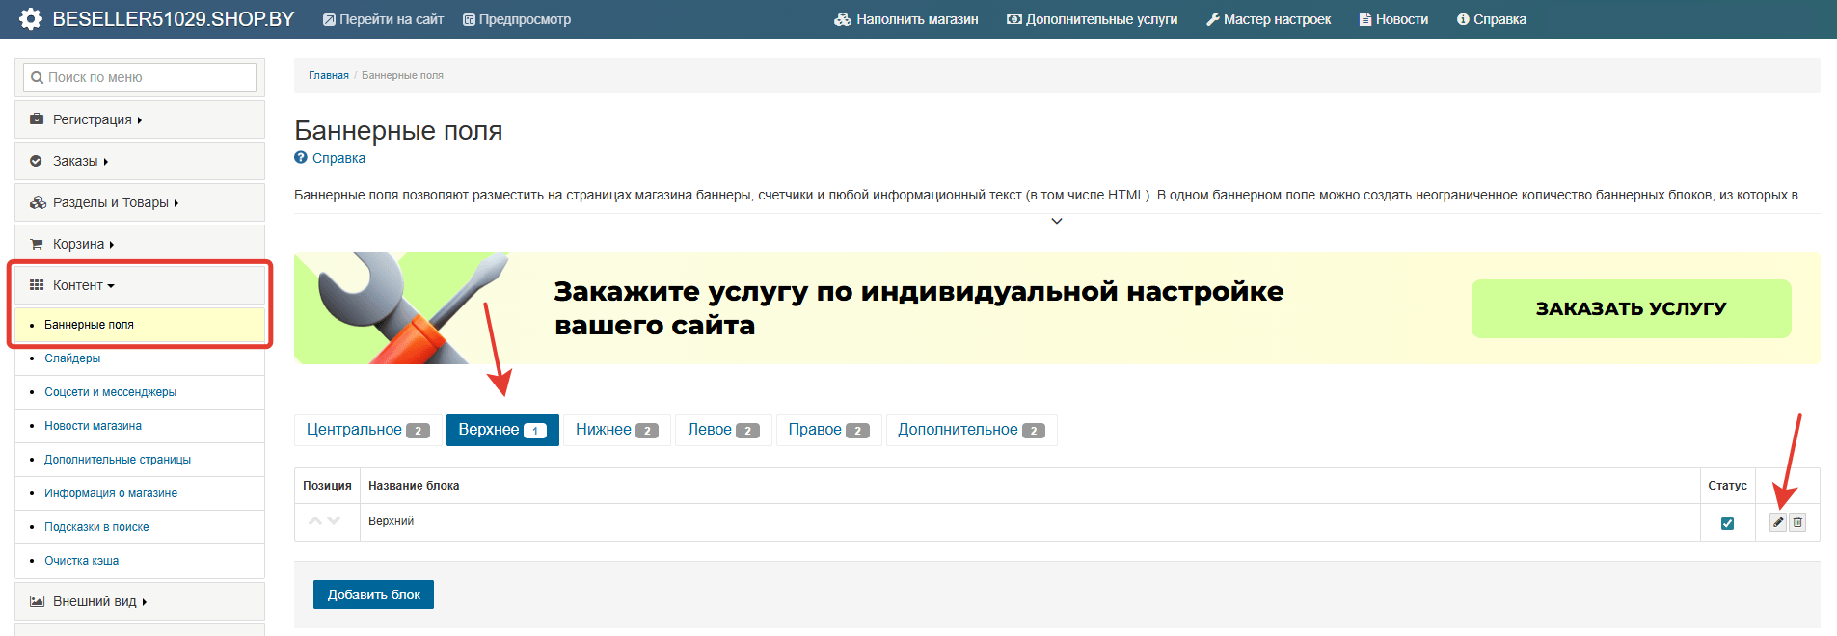Viewport: 1837px width, 636px height.
Task: Click the 'ЗАКАЗАТЬ УСЛУГУ' banner button
Action: coord(1631,308)
